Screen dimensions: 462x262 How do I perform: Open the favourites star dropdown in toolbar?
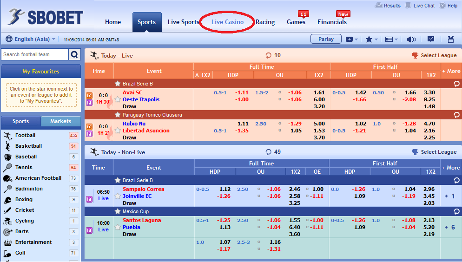pyautogui.click(x=371, y=39)
